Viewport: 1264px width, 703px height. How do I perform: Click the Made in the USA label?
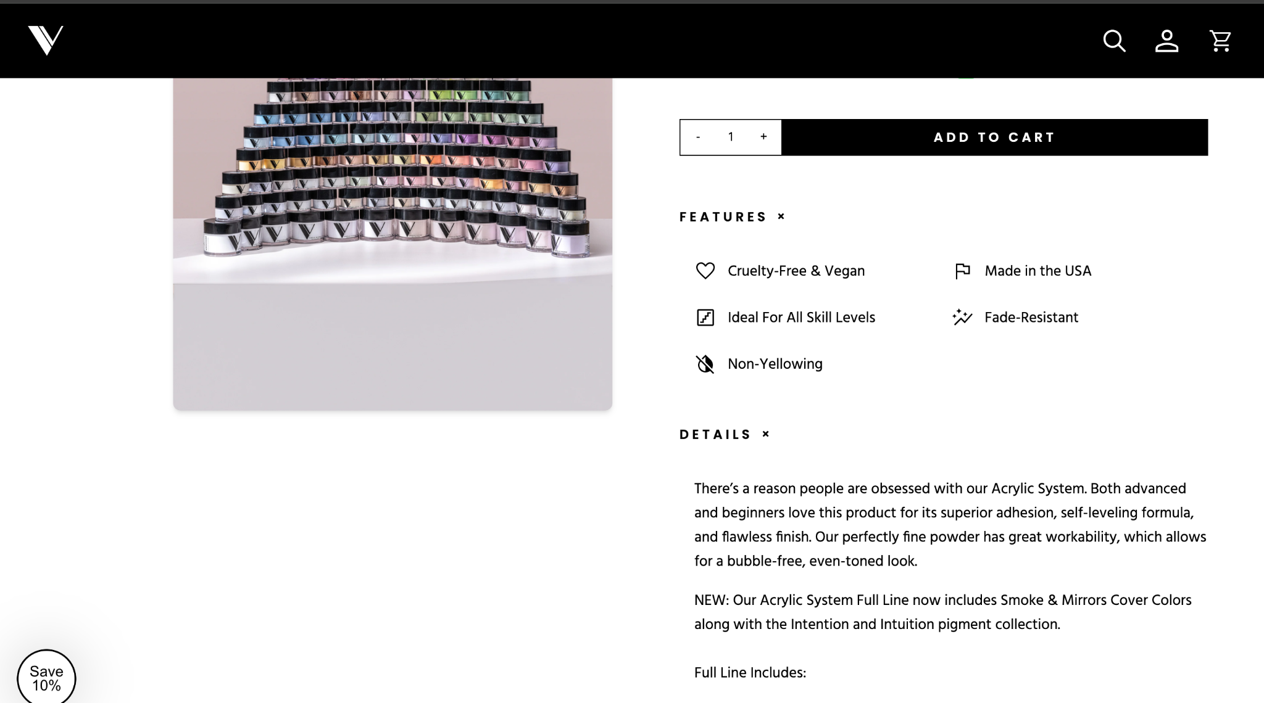(1037, 271)
